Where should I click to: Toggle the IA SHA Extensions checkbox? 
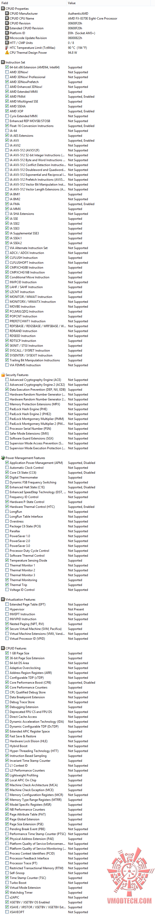(7, 214)
